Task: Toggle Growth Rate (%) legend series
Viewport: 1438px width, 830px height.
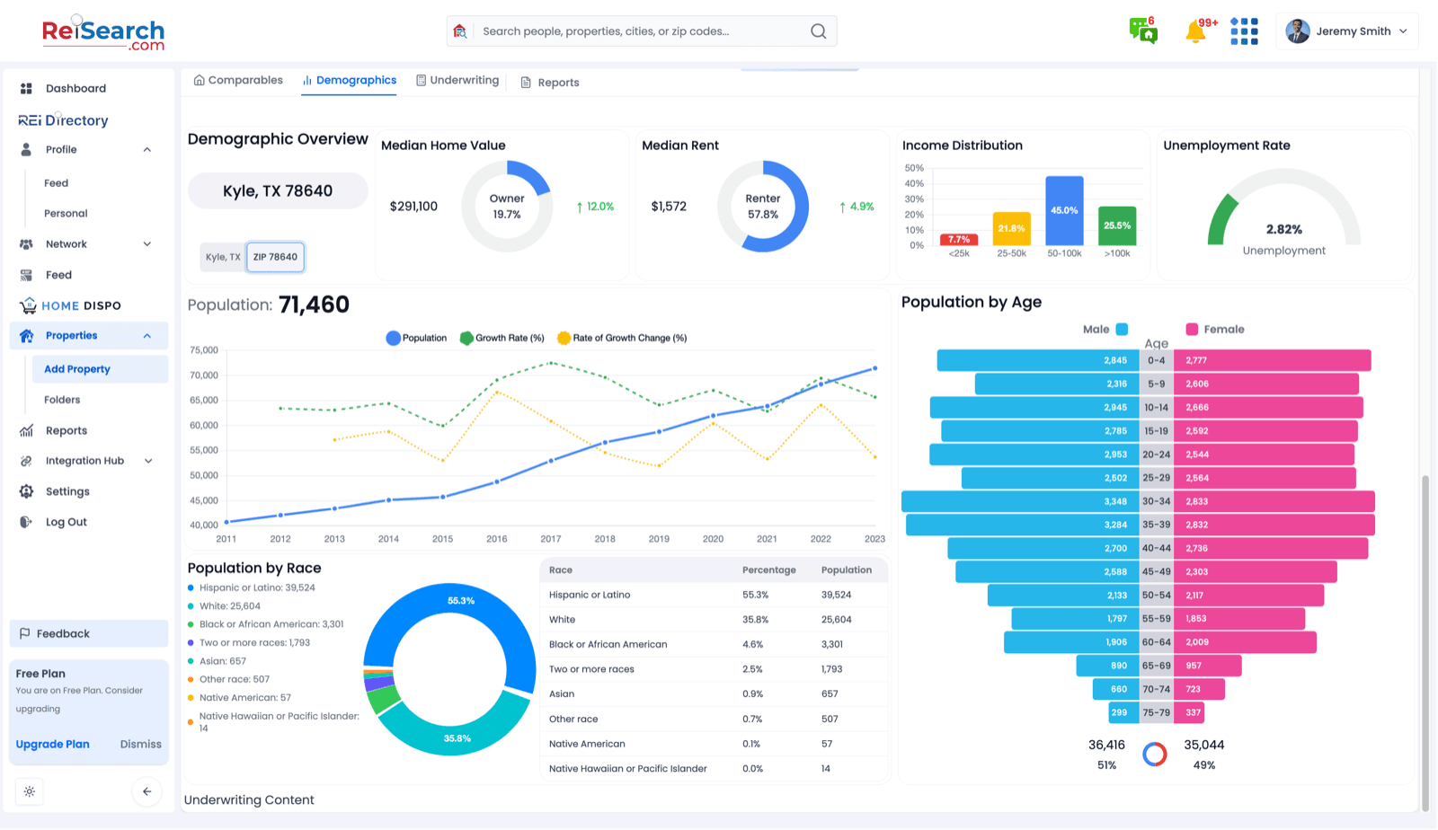Action: pos(502,338)
